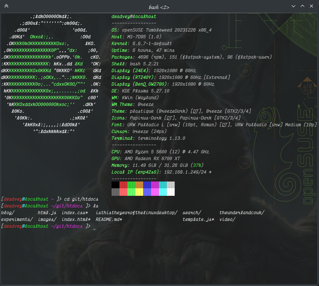
Task: Click the green "deadvey@localhost" neofetch header
Action: 134,17
